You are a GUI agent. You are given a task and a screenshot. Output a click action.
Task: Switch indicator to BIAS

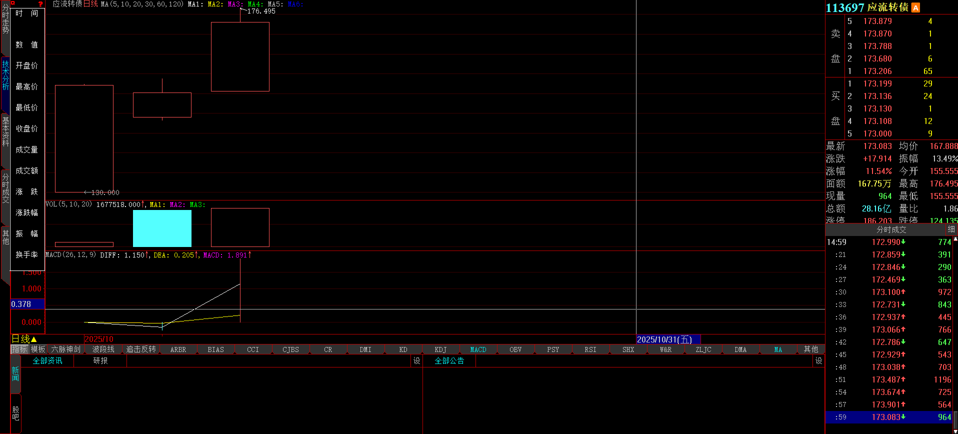(x=216, y=349)
